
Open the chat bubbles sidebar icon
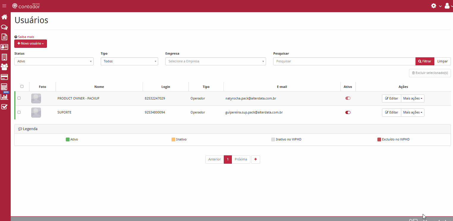point(4,27)
